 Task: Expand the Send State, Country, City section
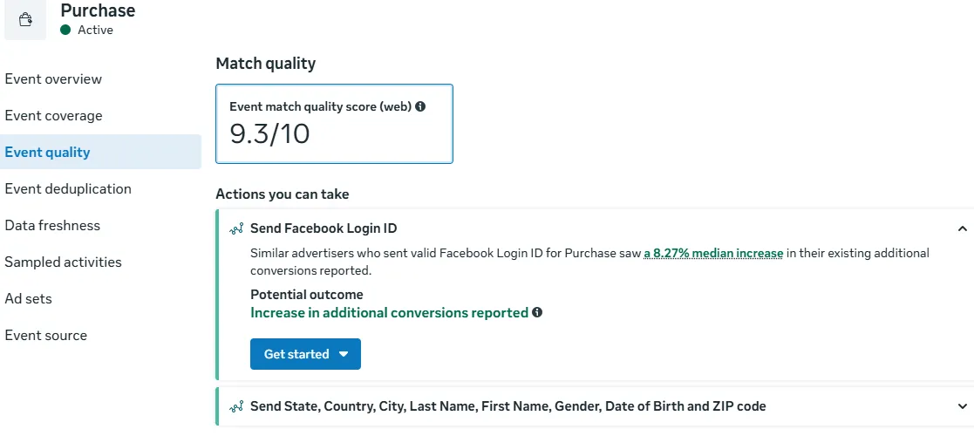tap(962, 406)
